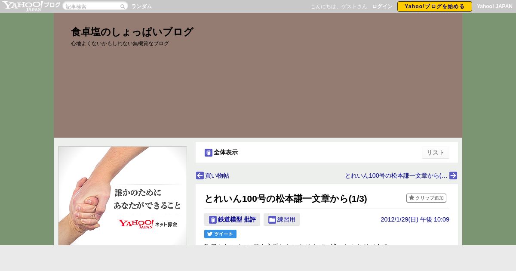This screenshot has width=516, height=271.
Task: Click the ログイン link
Action: click(382, 6)
